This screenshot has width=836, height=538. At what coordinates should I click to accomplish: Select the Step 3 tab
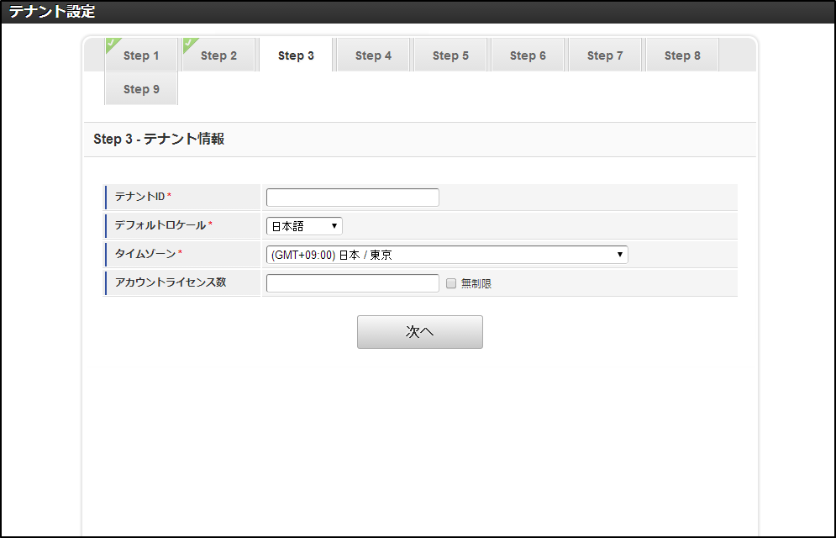[296, 55]
